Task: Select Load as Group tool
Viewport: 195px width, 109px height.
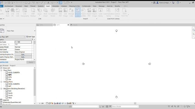Action: (x=117, y=12)
